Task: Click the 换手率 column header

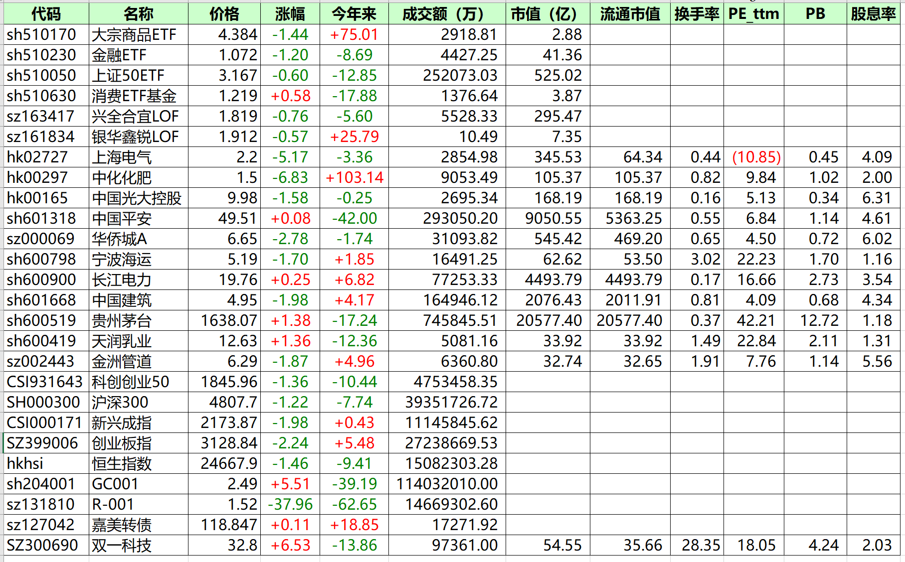Action: pos(697,14)
